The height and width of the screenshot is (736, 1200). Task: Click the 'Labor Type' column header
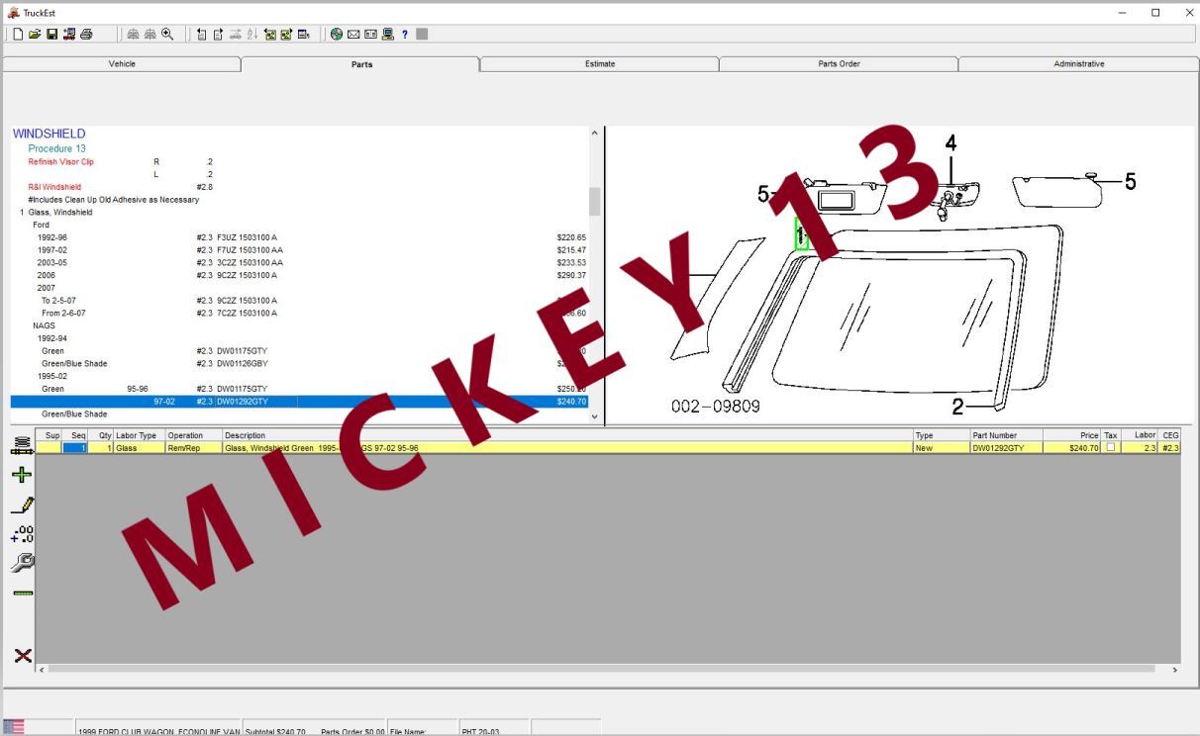[140, 435]
